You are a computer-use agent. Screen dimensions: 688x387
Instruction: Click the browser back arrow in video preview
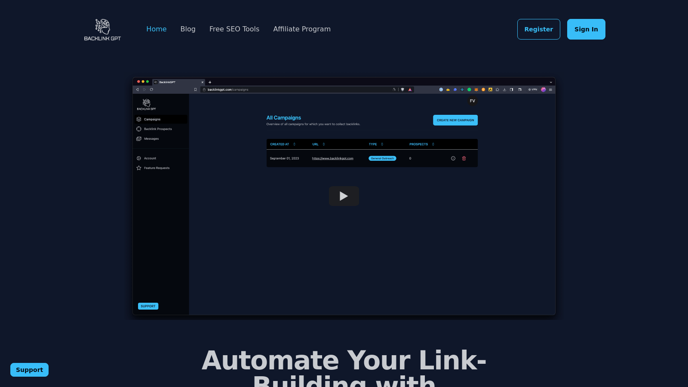(x=138, y=89)
